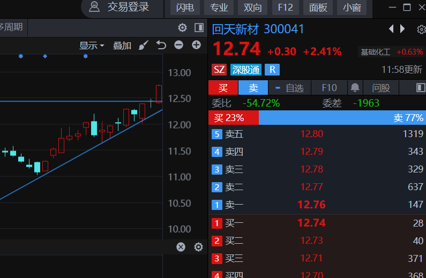426x278 pixels.
Task: Toggle the order book panel layout icon
Action: (421, 88)
